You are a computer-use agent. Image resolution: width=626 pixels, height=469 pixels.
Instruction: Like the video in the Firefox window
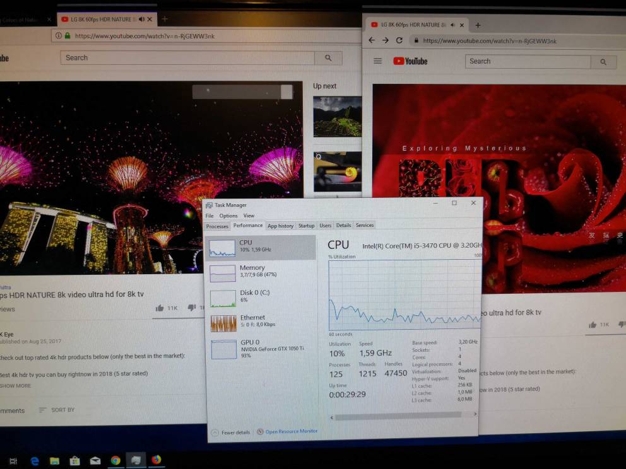[x=160, y=308]
